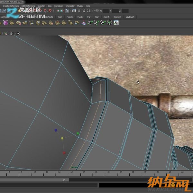
Task: Open the Skeleton menu
Action: (x=41, y=6)
